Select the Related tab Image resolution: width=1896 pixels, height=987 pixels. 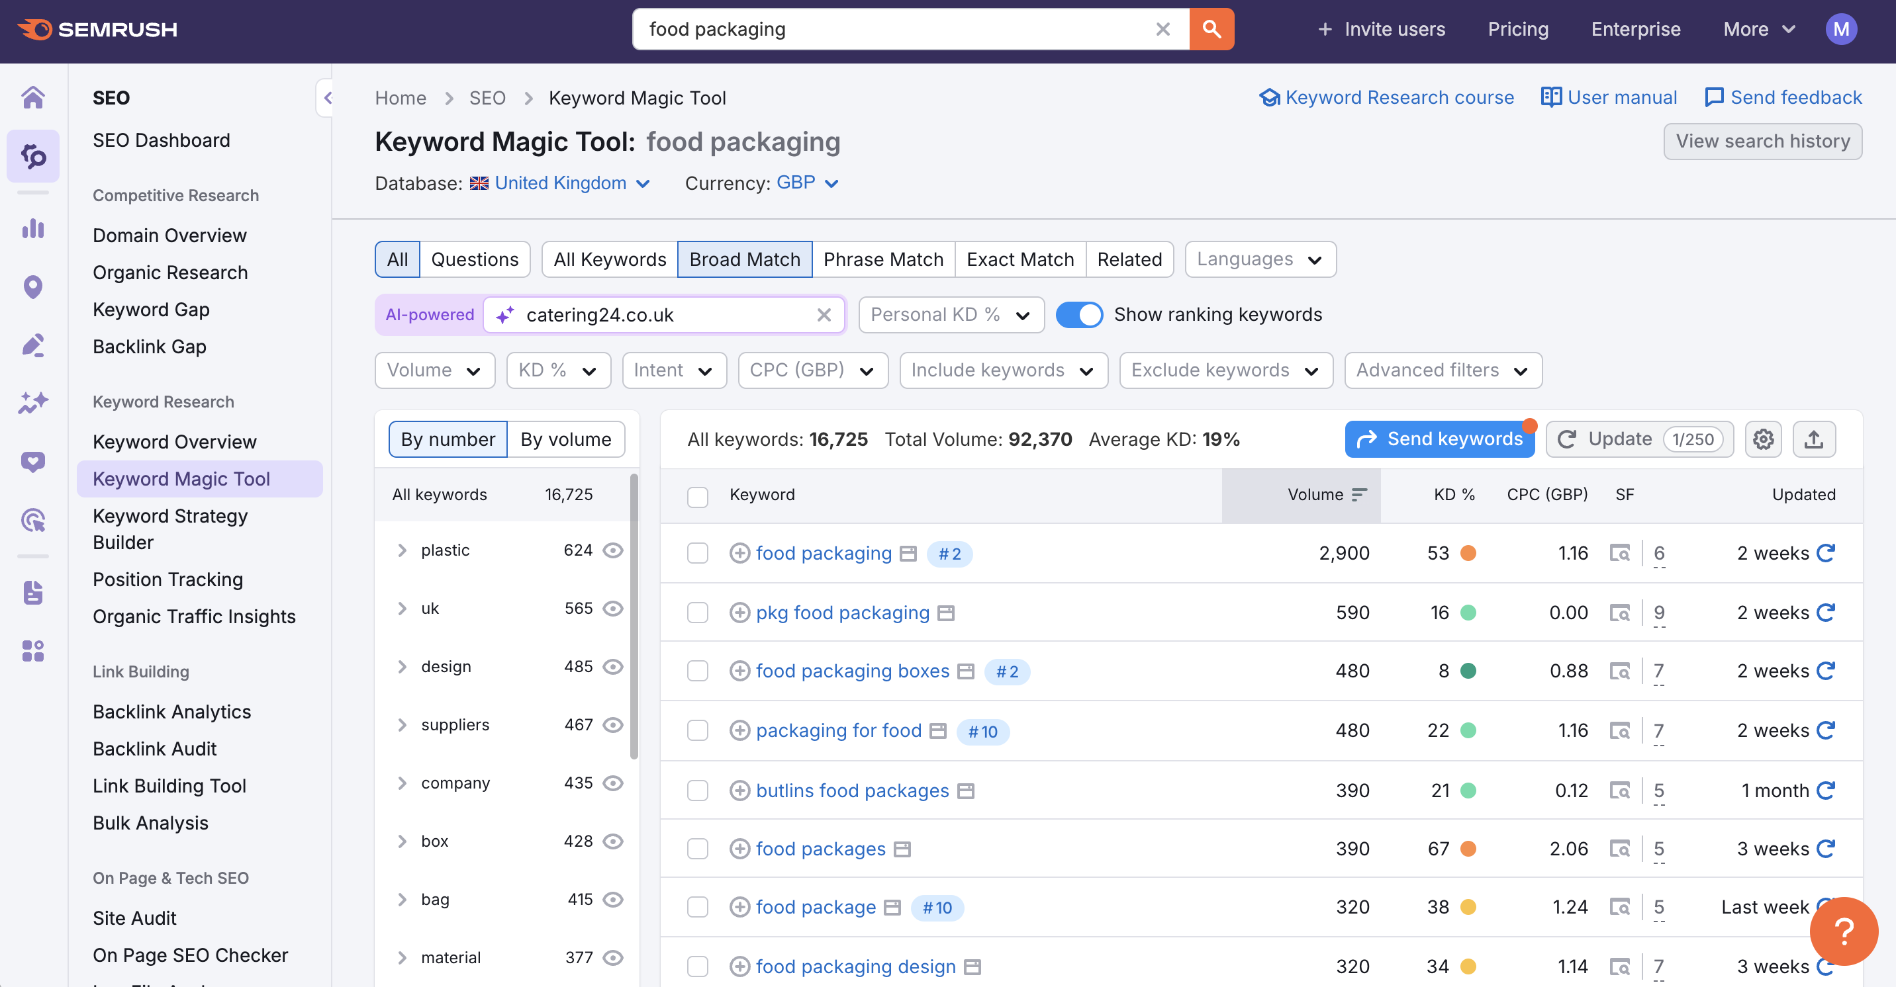pyautogui.click(x=1129, y=259)
